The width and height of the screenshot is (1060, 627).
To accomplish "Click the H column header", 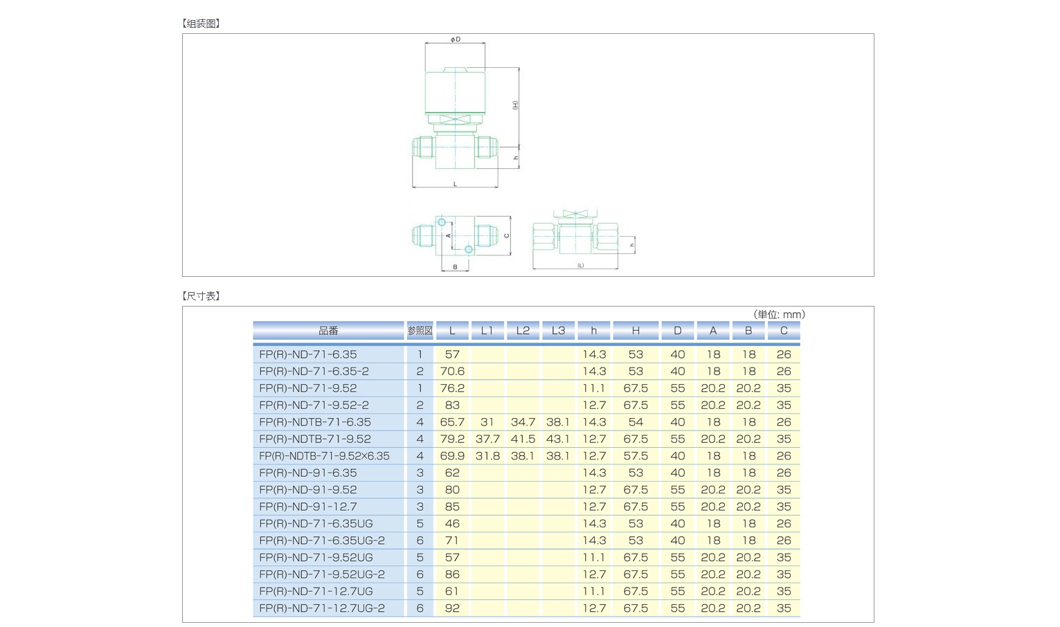I will point(635,330).
